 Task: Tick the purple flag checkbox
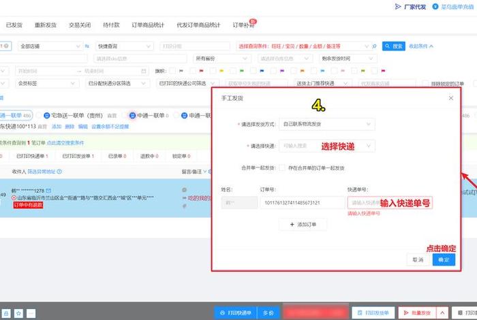pyautogui.click(x=273, y=71)
